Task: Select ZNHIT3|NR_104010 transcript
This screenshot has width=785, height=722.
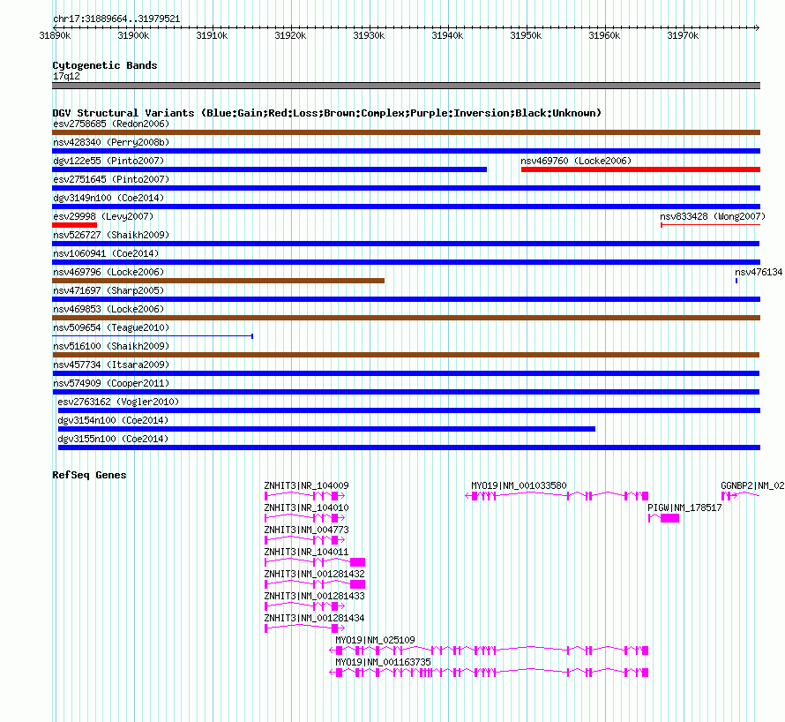Action: coord(304,518)
